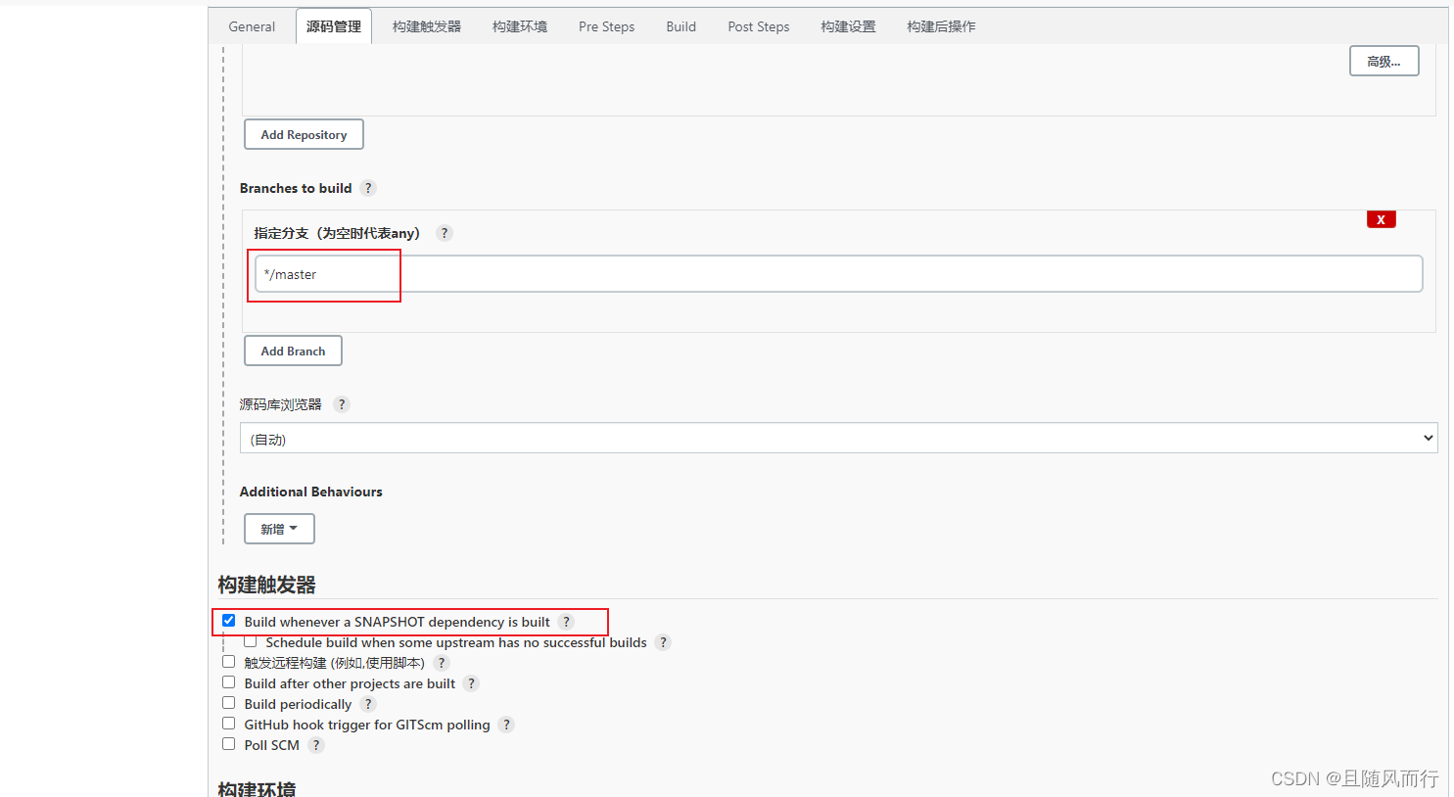Image resolution: width=1454 pixels, height=797 pixels.
Task: Open the 新增 behaviours dropdown
Action: tap(279, 529)
